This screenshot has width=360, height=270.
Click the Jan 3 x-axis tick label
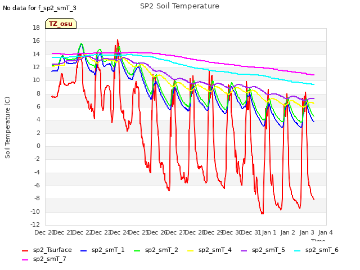[x=307, y=232]
